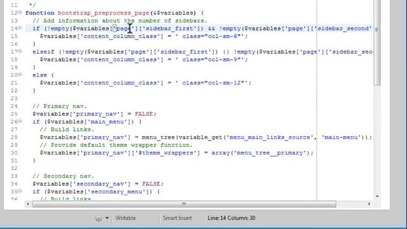407x229 pixels.
Task: Click the Line: 14 Column: 30 position indicator
Action: click(231, 218)
